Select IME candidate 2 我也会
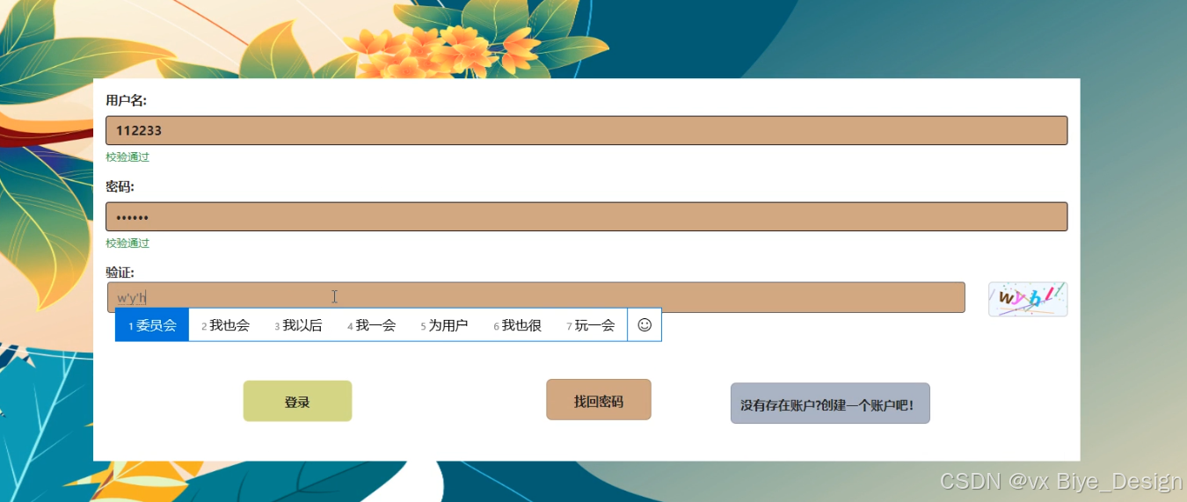 pyautogui.click(x=225, y=325)
